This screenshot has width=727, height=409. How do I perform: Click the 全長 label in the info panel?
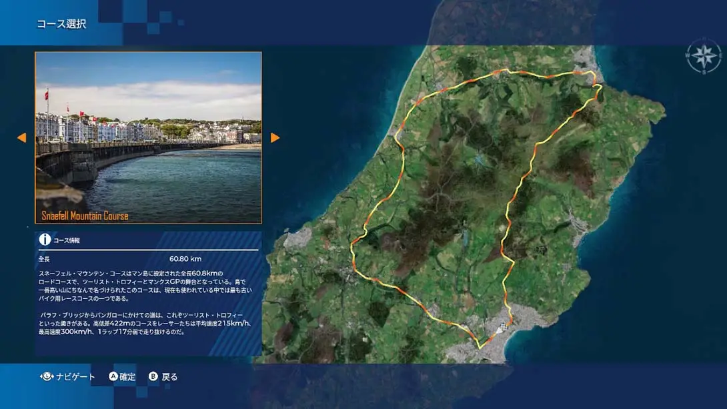(46, 259)
